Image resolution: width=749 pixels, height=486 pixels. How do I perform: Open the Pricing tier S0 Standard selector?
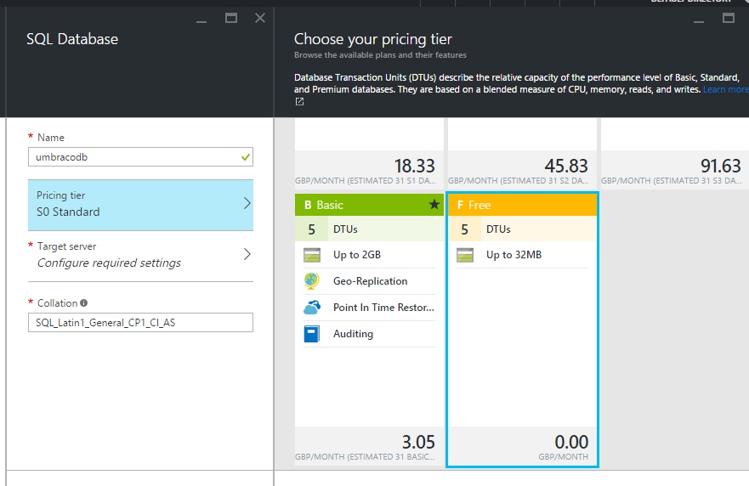tap(140, 206)
